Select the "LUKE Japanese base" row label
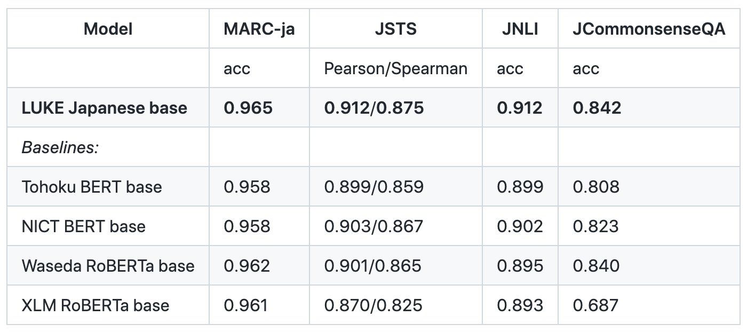This screenshot has height=332, width=747. 104,108
